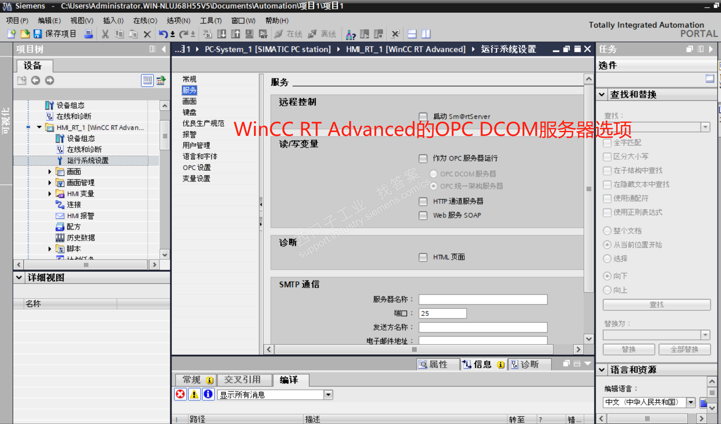Open the 用户管理 settings category
Screen dimensions: 721x424
(196, 146)
